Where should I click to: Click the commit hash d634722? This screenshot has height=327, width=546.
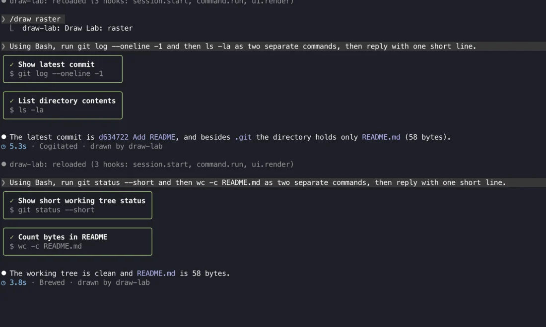click(x=114, y=137)
